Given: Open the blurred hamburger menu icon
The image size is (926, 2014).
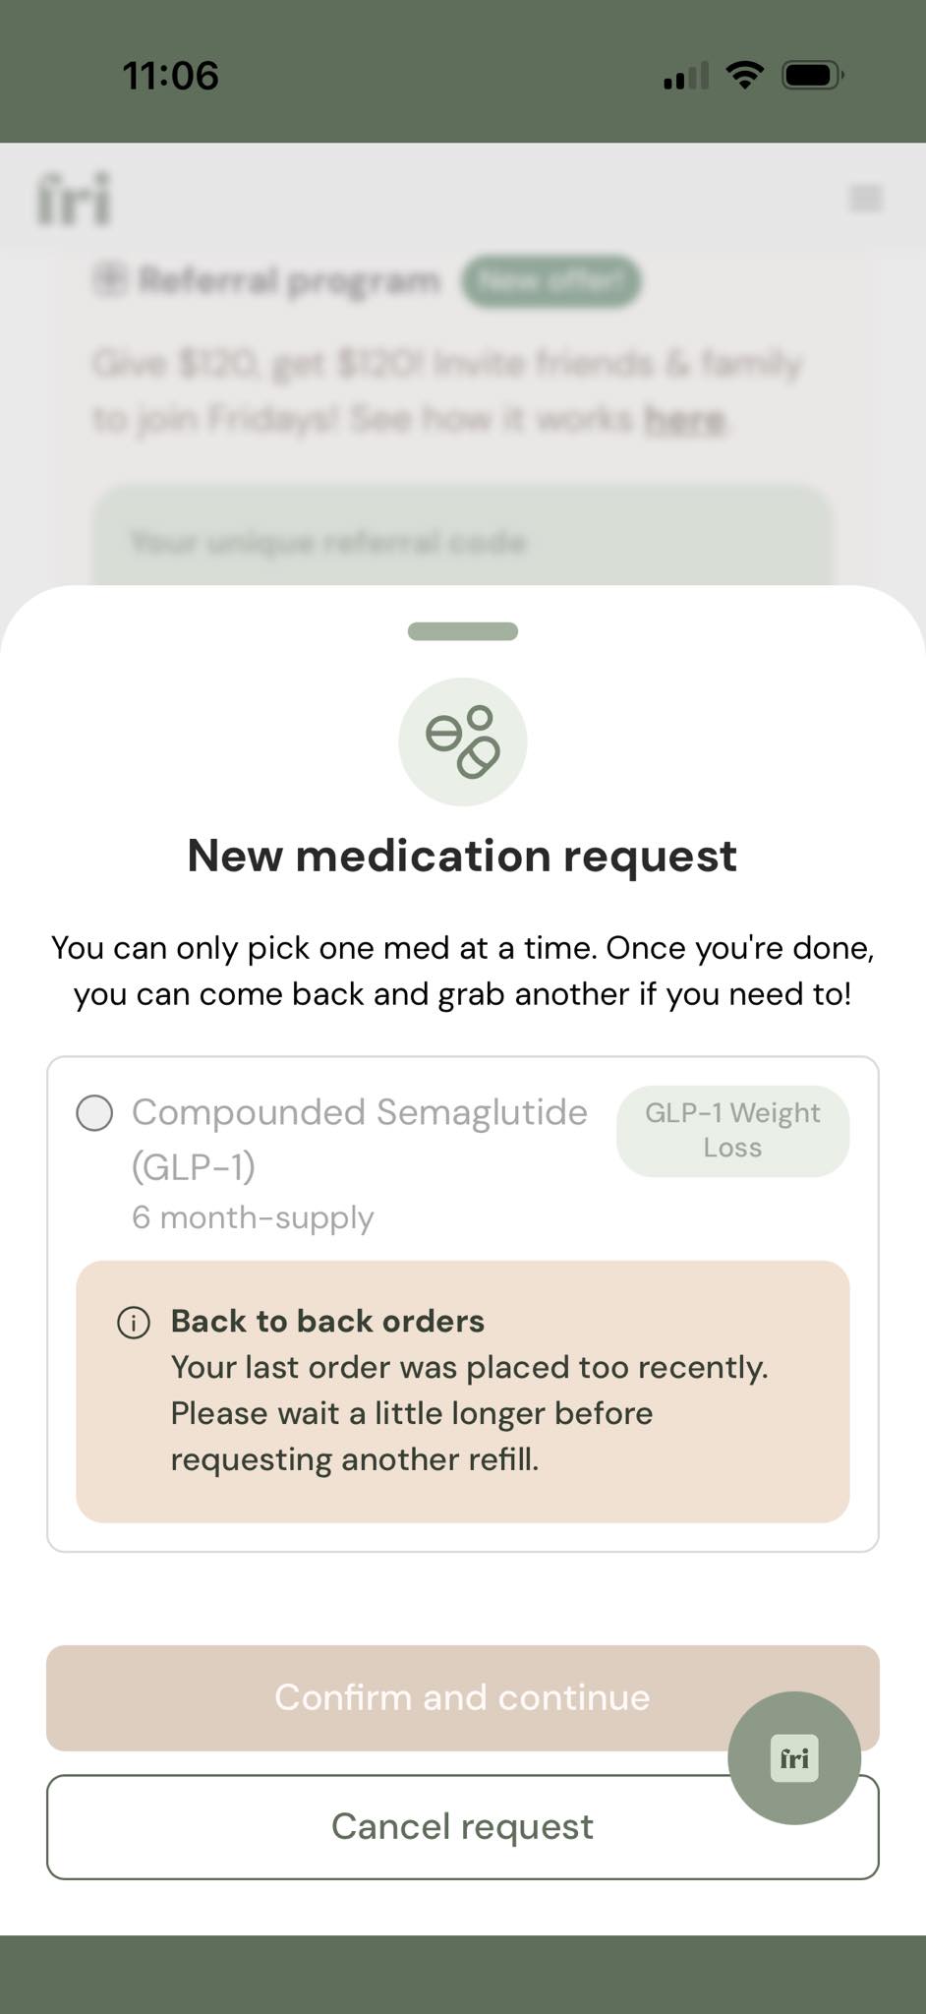Looking at the screenshot, I should [866, 199].
